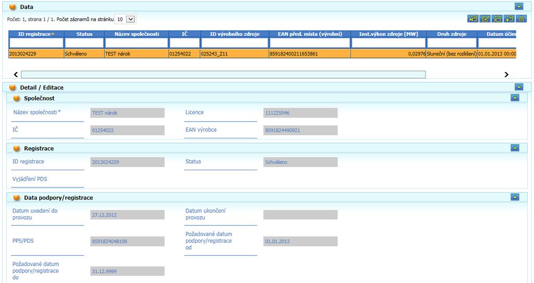
Task: Click the export with arrow toolbar icon
Action: [x=509, y=19]
